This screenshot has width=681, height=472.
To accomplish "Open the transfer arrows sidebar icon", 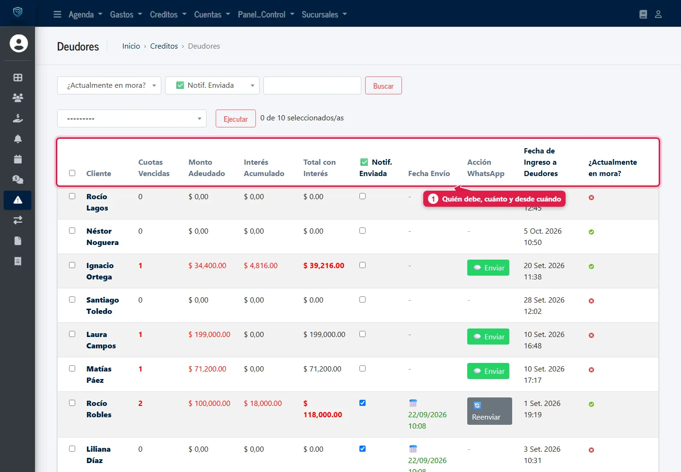I will pos(18,220).
